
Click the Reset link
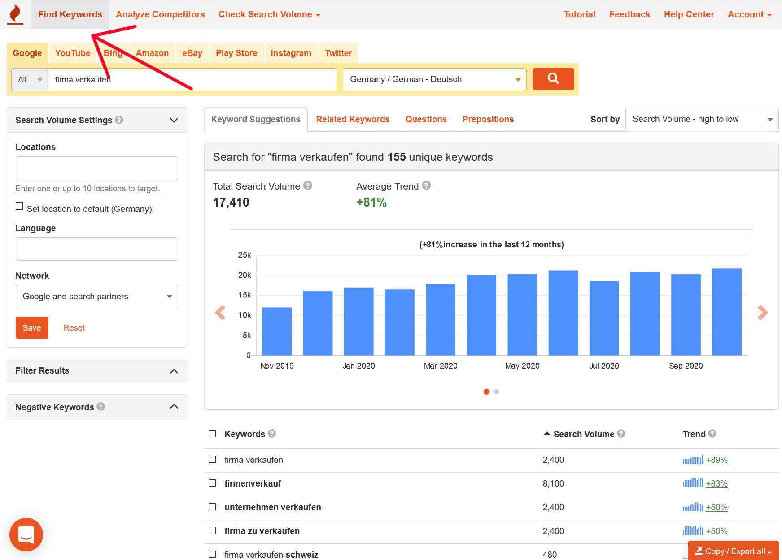click(x=74, y=327)
